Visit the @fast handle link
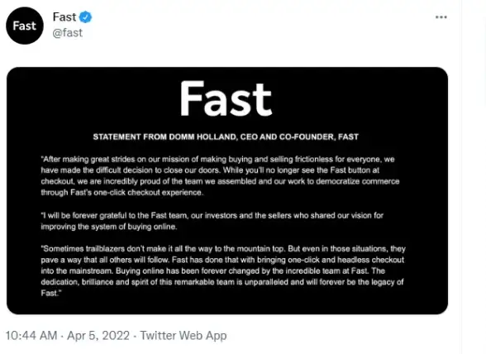The image size is (486, 354). pos(67,33)
